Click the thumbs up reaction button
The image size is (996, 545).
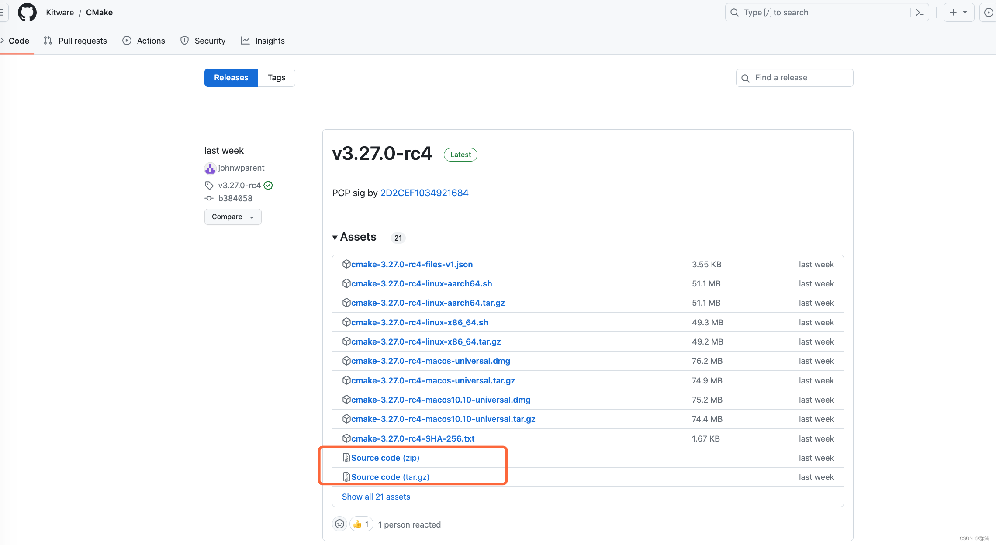361,524
